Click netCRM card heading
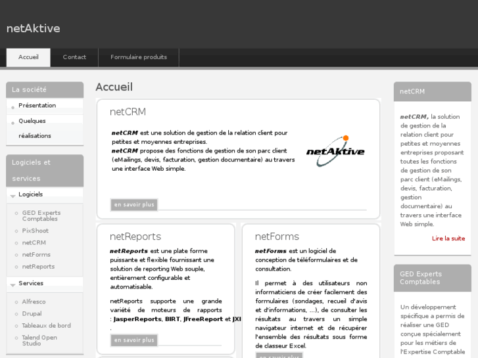Viewport: 478px width, 358px height. pos(128,112)
